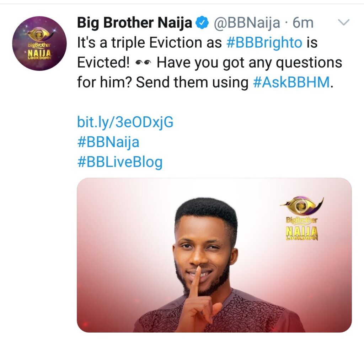Click the blue verified badge icon
364x343 pixels.
[x=202, y=23]
